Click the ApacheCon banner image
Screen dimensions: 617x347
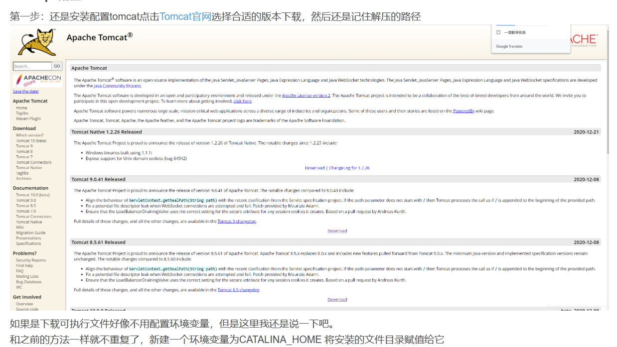(38, 80)
